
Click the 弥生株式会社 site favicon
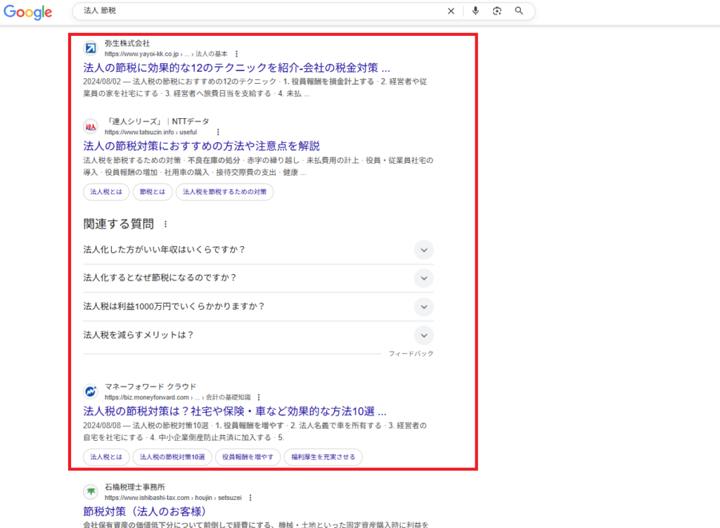[91, 48]
